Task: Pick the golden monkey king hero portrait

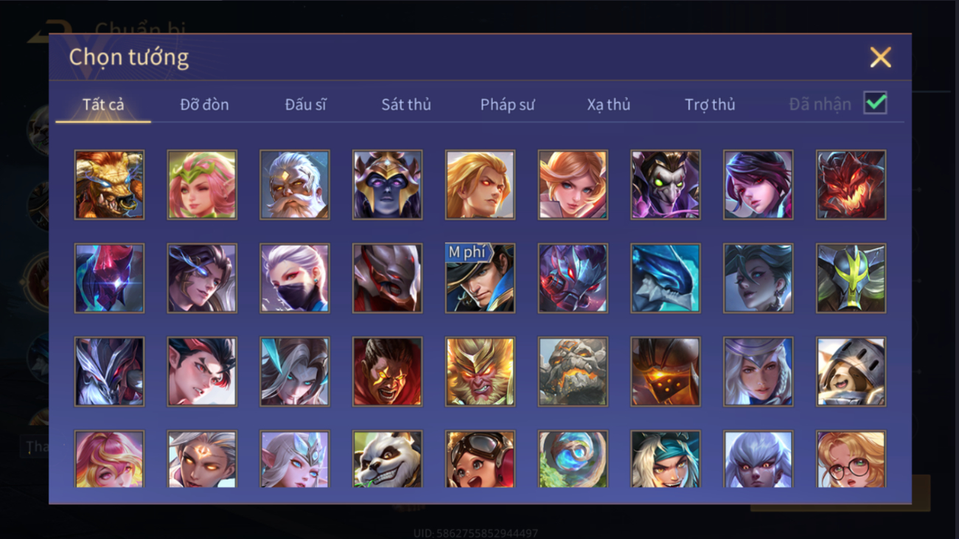Action: point(480,372)
